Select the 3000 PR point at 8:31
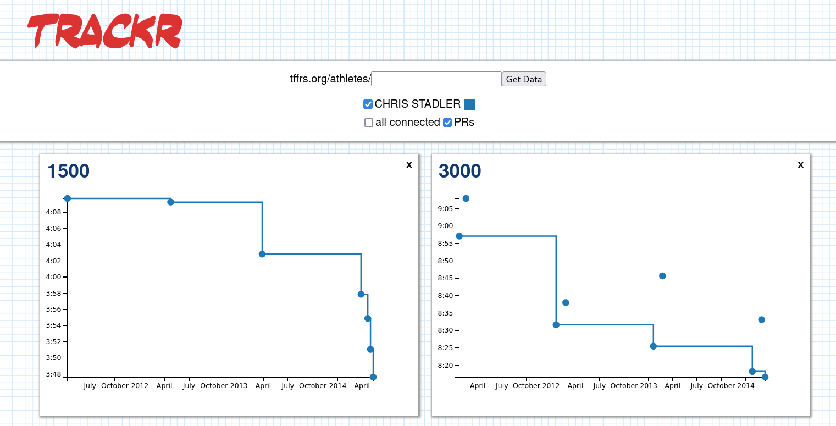The width and height of the screenshot is (836, 426). tap(556, 325)
